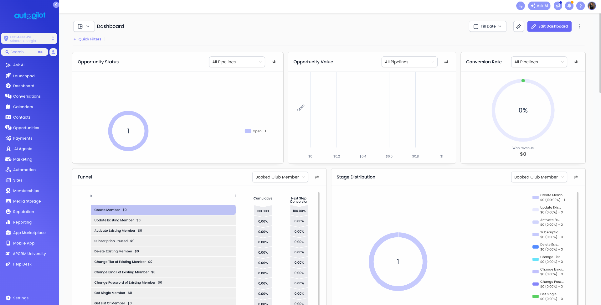Open the dashboard layout switcher
The height and width of the screenshot is (305, 601).
(84, 26)
